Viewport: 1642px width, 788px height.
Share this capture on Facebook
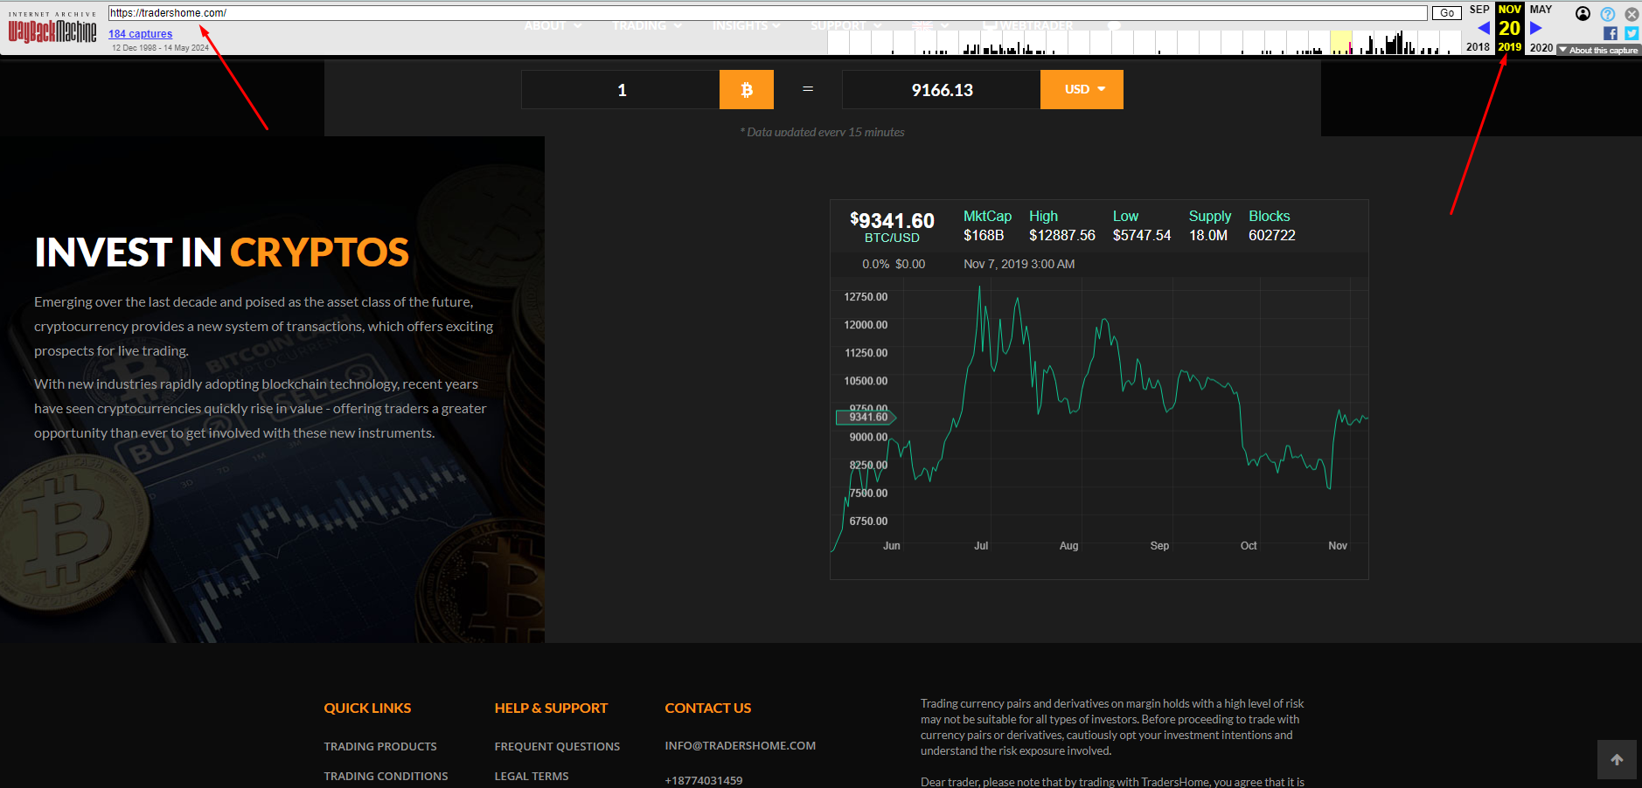(1611, 33)
